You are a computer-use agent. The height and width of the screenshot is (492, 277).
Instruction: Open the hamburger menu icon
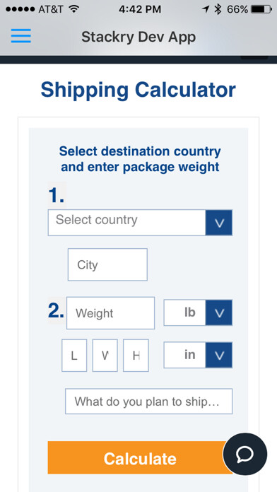(x=21, y=36)
